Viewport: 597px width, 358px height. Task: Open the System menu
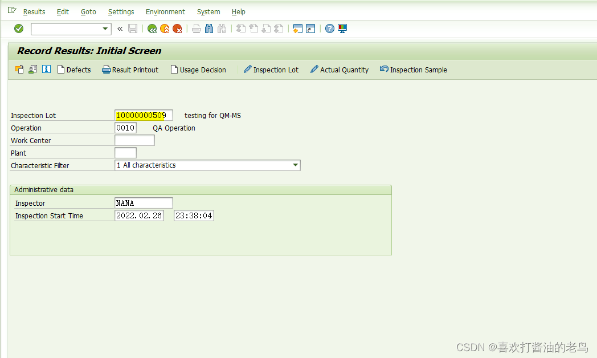pos(208,12)
